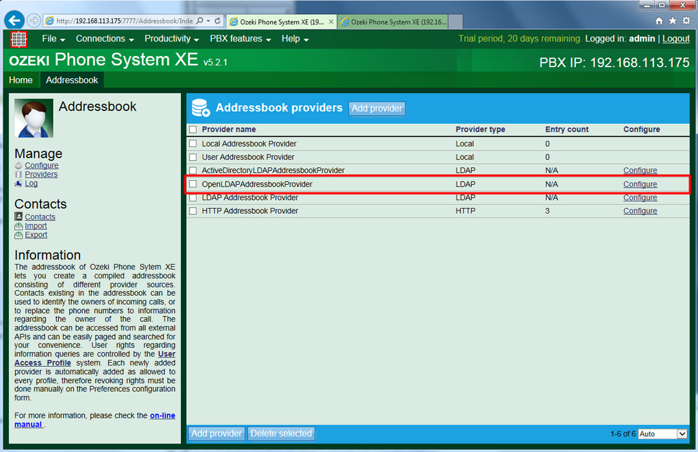Click the Entry count column header
The image size is (698, 452).
(567, 129)
